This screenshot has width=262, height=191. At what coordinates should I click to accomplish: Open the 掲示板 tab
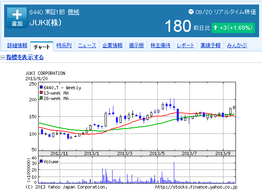click(136, 45)
